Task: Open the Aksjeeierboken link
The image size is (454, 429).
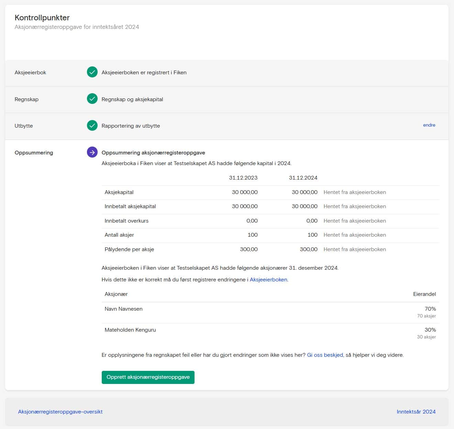Action: click(268, 280)
